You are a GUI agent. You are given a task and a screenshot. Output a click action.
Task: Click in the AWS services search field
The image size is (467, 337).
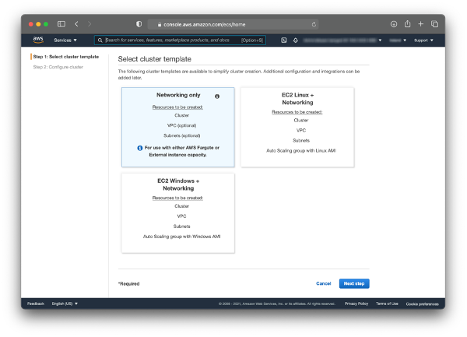pyautogui.click(x=171, y=40)
